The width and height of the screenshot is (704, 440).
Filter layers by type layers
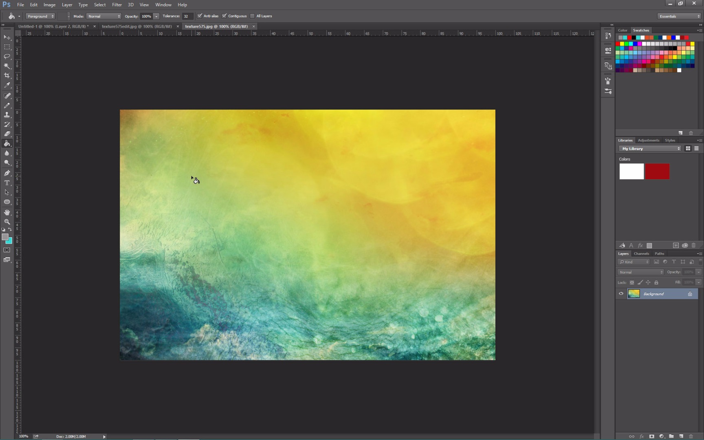point(674,262)
